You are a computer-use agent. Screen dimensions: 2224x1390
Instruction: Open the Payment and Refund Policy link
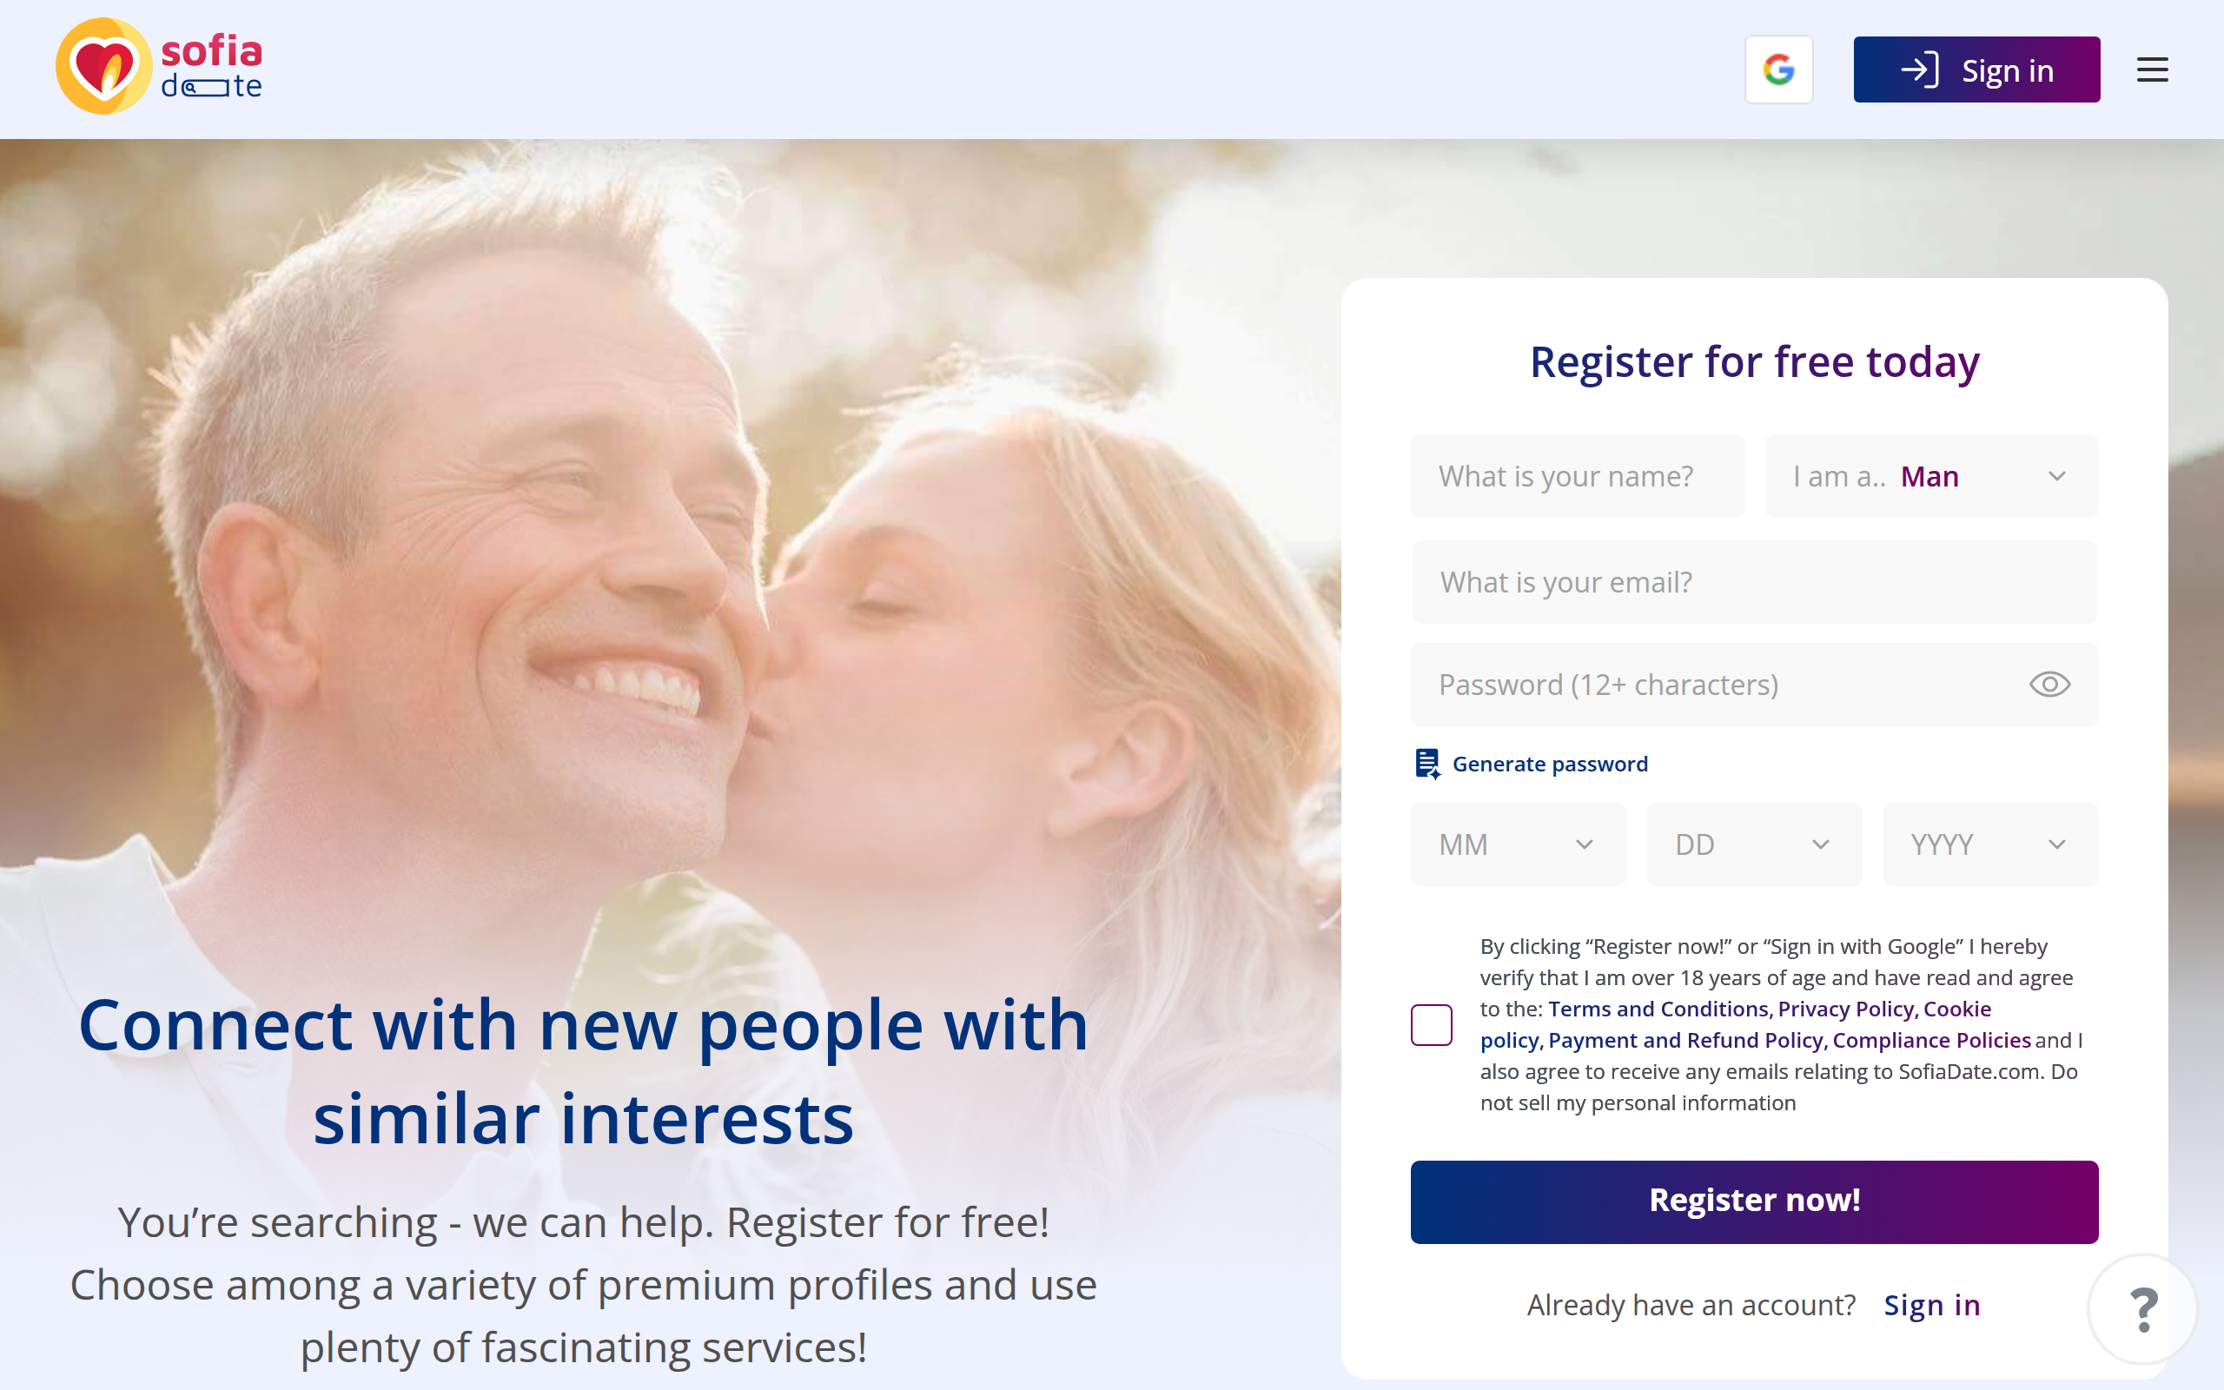click(1685, 1040)
